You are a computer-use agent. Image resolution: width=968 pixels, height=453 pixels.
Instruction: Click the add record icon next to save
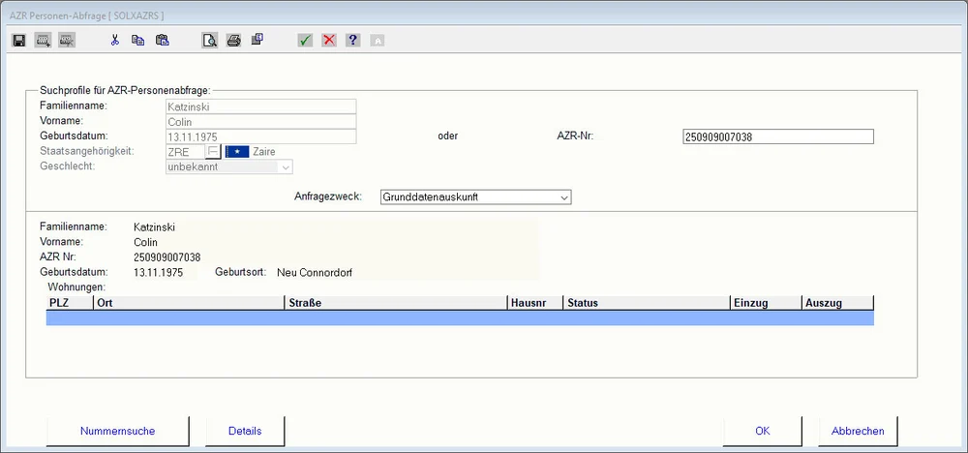click(43, 41)
